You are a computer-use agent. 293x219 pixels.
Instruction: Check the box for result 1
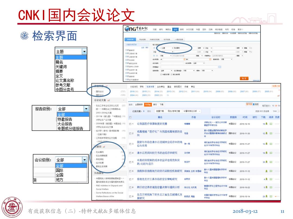pos(130,124)
